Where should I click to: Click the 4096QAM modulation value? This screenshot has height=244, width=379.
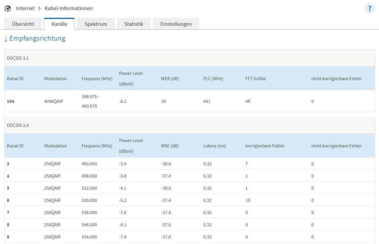click(x=54, y=101)
